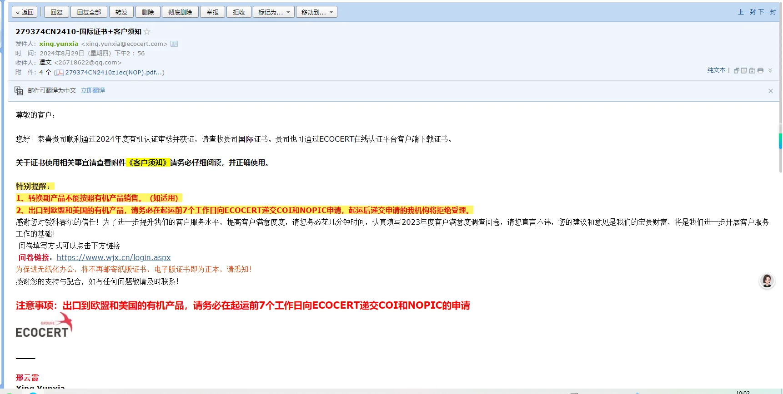This screenshot has width=783, height=394.
Task: Open the translate icon in the notice bar
Action: 19,91
